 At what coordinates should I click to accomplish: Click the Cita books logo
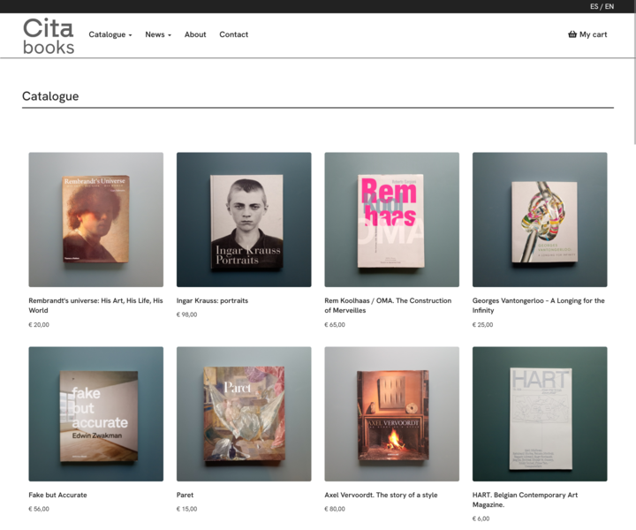[49, 36]
